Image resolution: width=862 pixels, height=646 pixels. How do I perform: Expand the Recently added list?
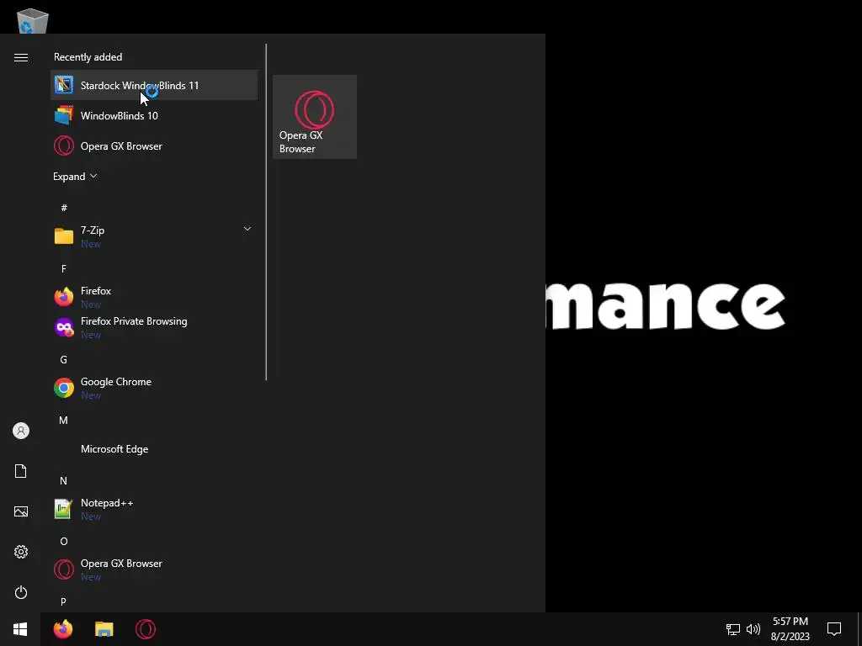(75, 177)
